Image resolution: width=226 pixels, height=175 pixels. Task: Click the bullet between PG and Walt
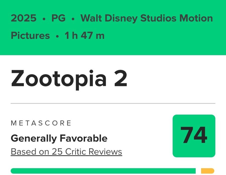click(x=73, y=19)
